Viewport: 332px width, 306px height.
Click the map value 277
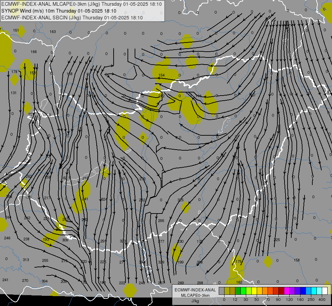point(161,241)
